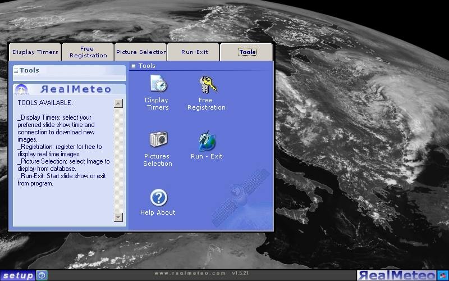
Task: Switch to the Display Timers tab
Action: pyautogui.click(x=35, y=52)
